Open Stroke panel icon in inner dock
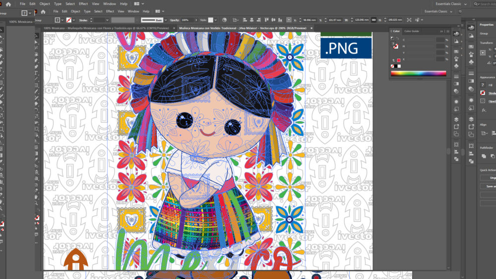The image size is (496, 279). pos(456,76)
